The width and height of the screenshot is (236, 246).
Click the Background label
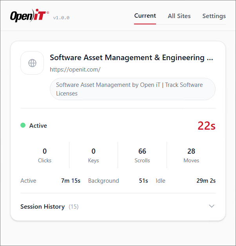coord(103,181)
